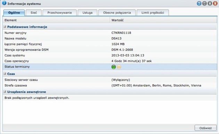
Task: Click the (Wyłączony) value
Action: coord(121,80)
